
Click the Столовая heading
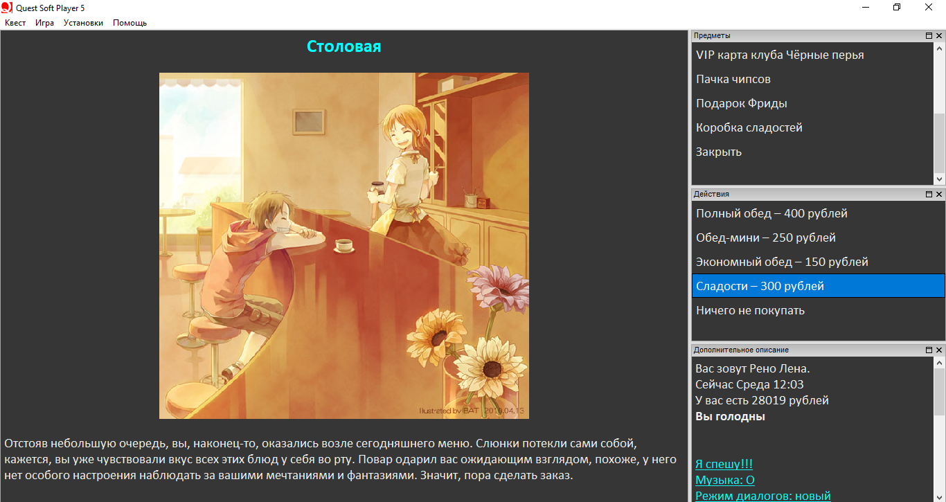pyautogui.click(x=344, y=46)
